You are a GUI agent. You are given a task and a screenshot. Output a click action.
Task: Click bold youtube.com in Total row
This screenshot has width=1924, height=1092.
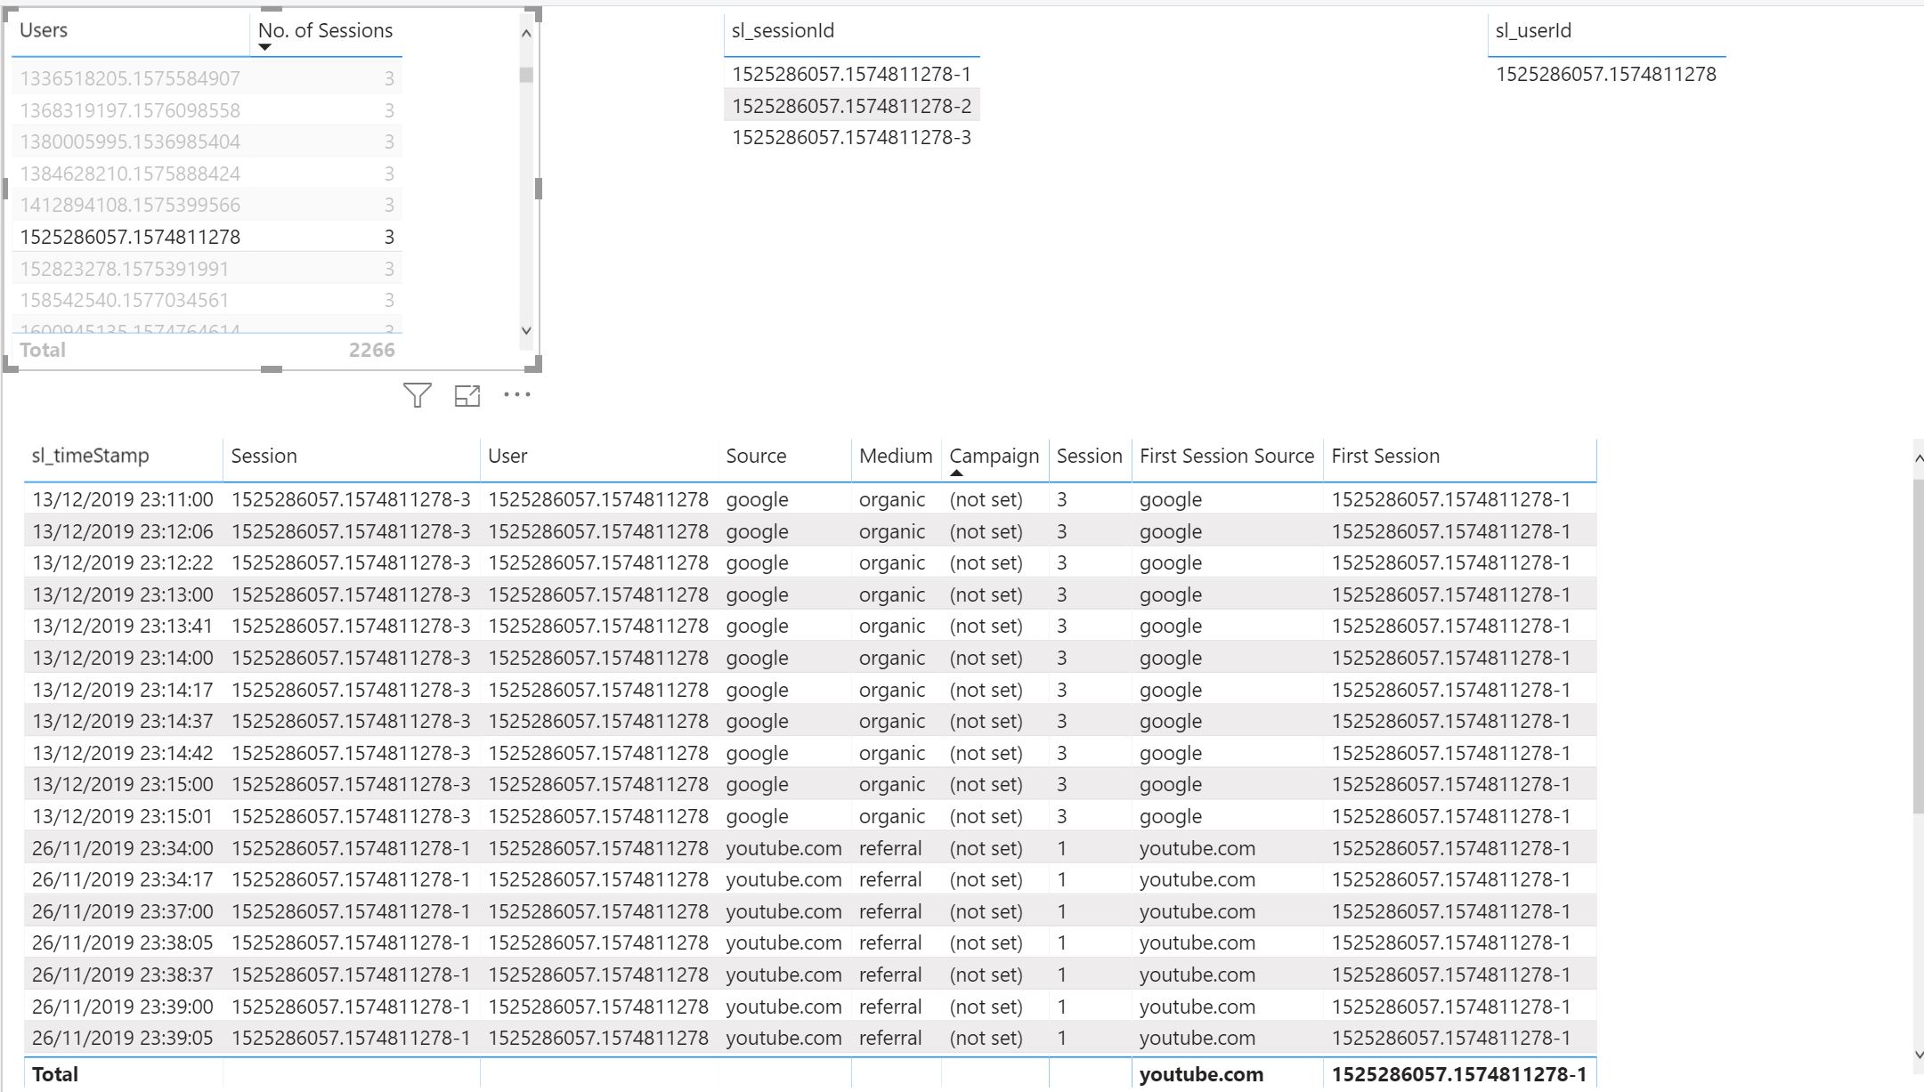click(x=1201, y=1074)
